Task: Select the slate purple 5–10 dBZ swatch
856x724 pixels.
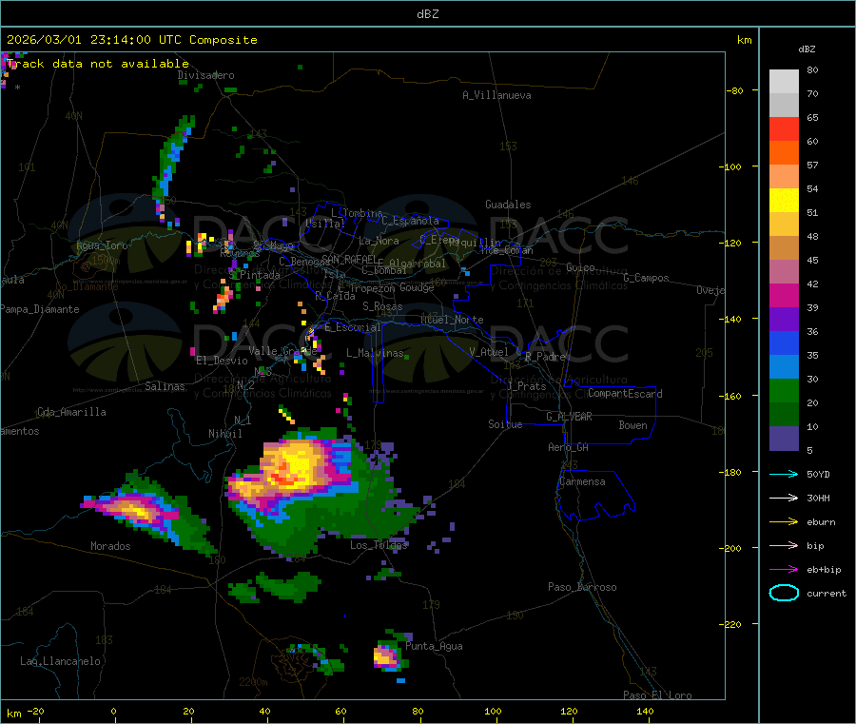Action: [x=784, y=439]
